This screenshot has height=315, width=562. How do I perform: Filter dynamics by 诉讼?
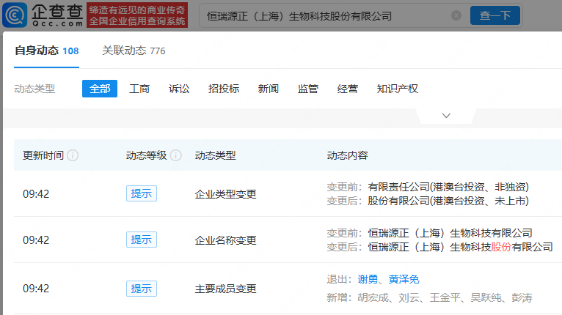tap(179, 89)
